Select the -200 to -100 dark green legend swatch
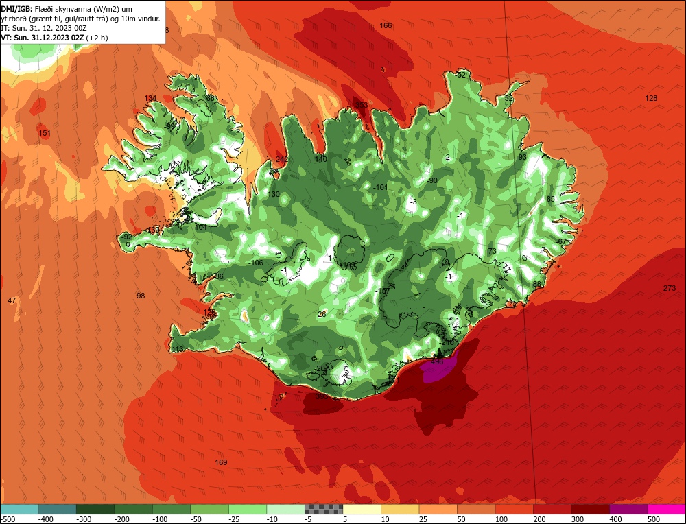The height and width of the screenshot is (524, 686). pos(133,509)
